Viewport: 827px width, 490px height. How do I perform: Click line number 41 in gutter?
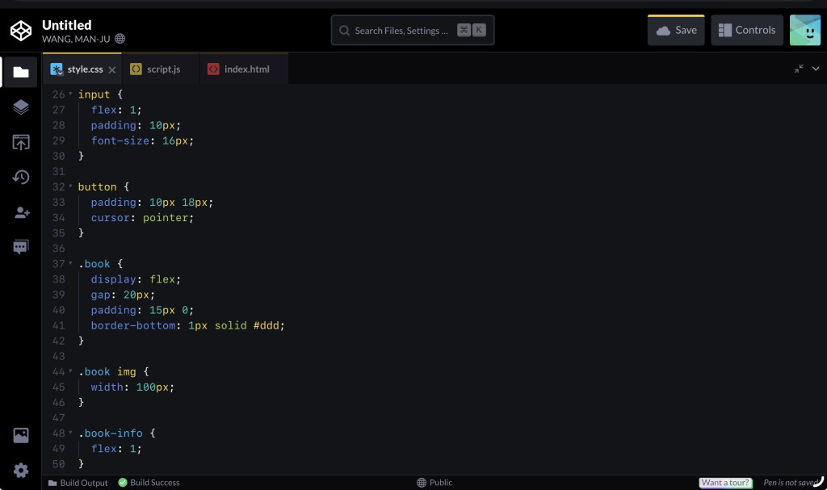tap(58, 325)
